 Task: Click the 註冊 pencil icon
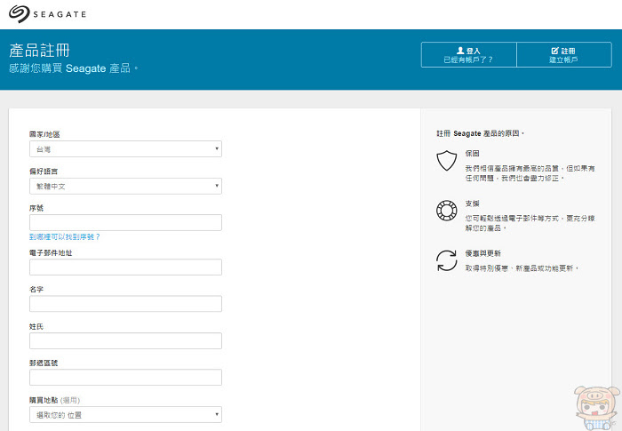(555, 51)
